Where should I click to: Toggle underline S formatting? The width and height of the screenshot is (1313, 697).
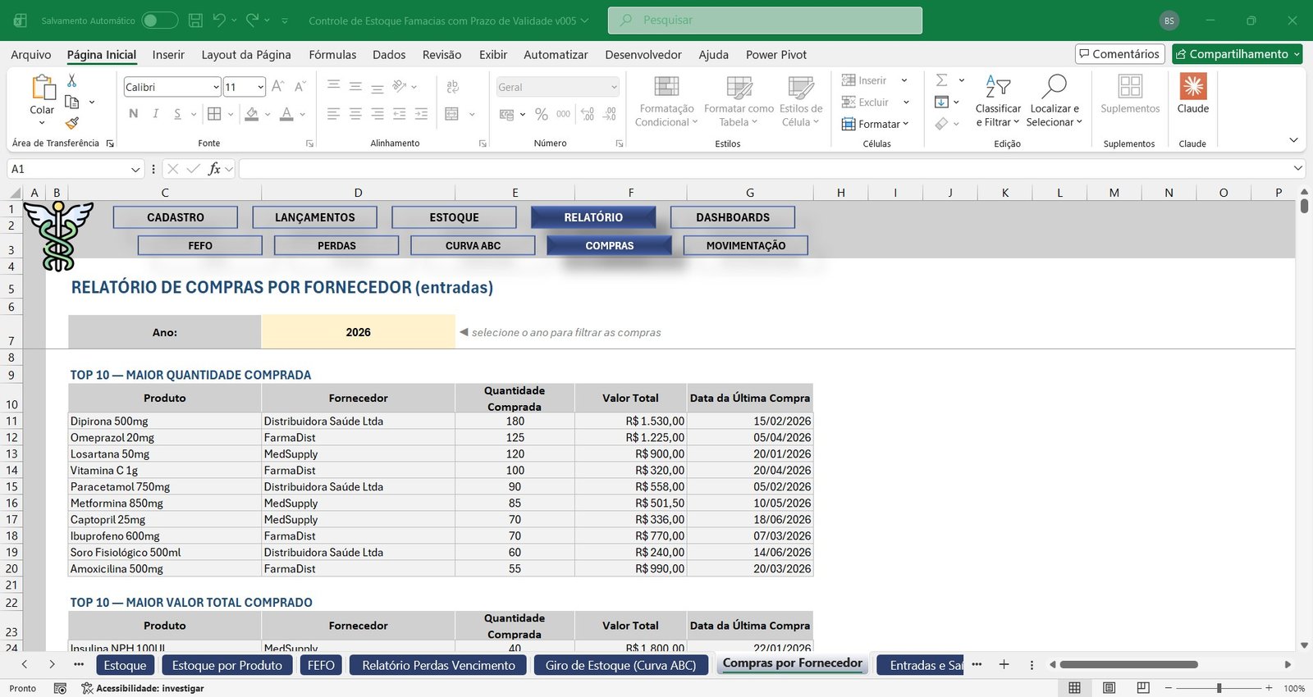[x=177, y=114]
